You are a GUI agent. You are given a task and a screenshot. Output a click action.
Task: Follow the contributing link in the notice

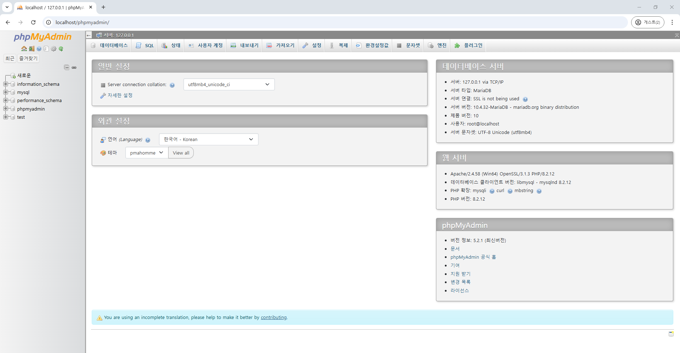(x=274, y=318)
